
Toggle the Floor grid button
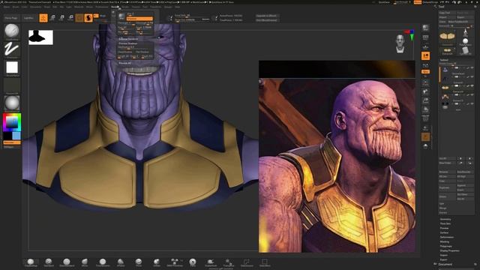425,46
